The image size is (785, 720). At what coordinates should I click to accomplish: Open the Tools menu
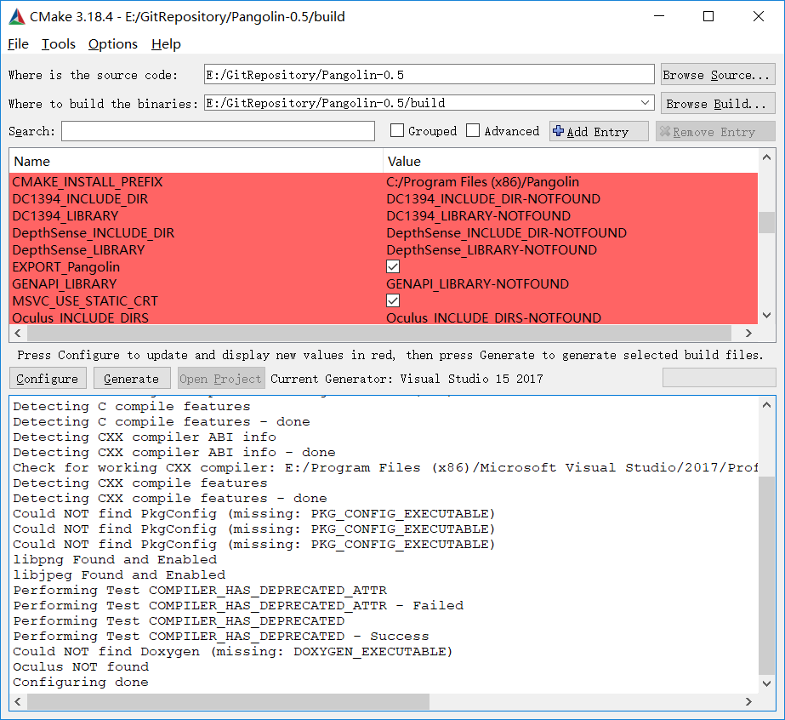point(58,43)
